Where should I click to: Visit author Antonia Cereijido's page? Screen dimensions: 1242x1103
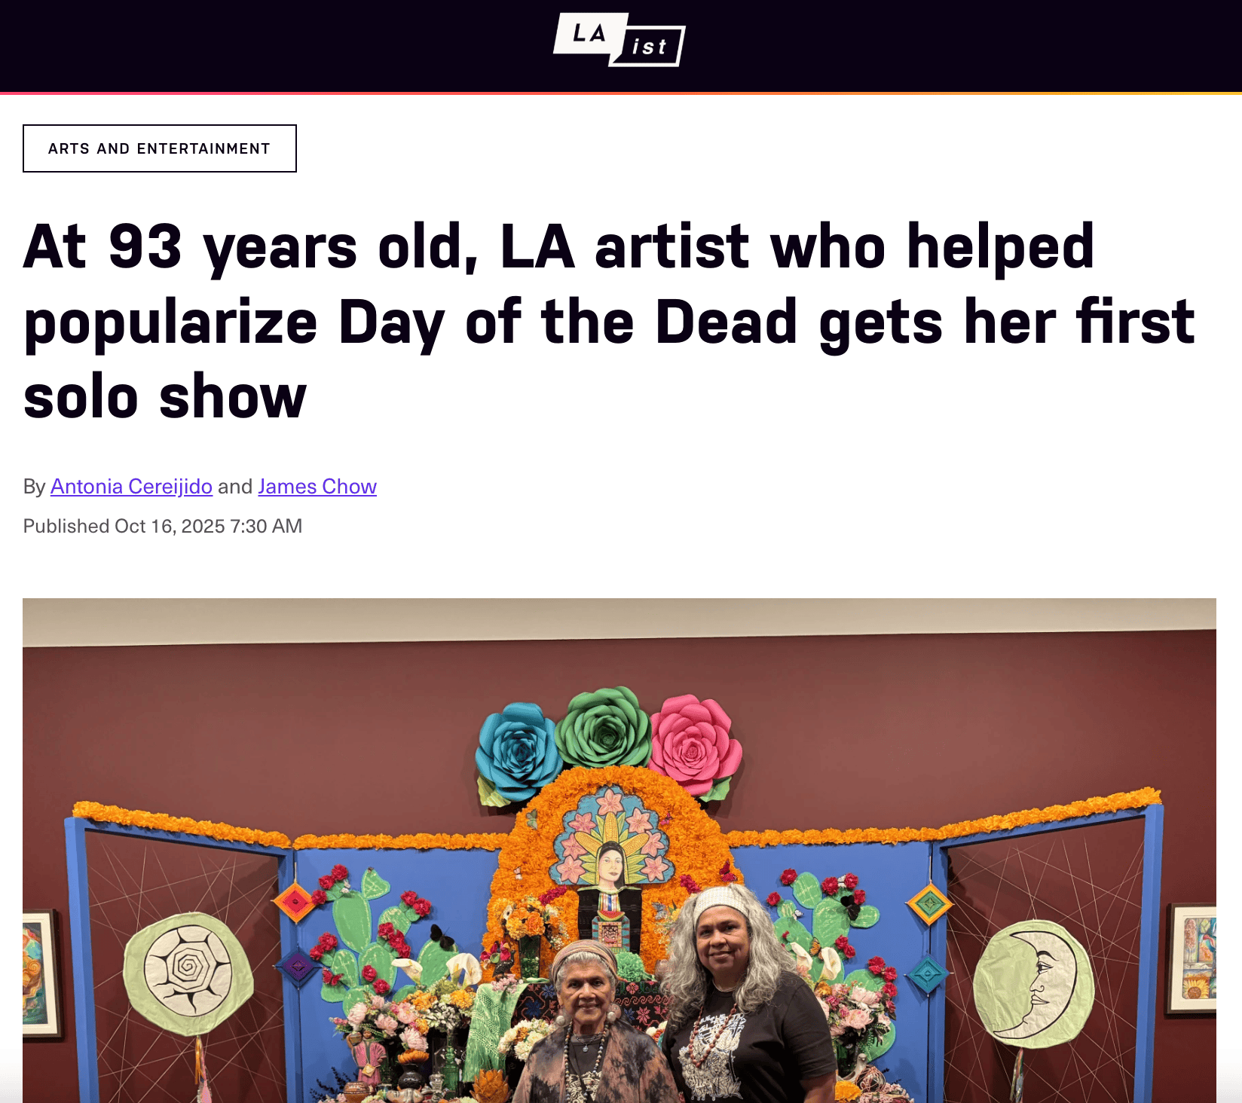tap(131, 487)
